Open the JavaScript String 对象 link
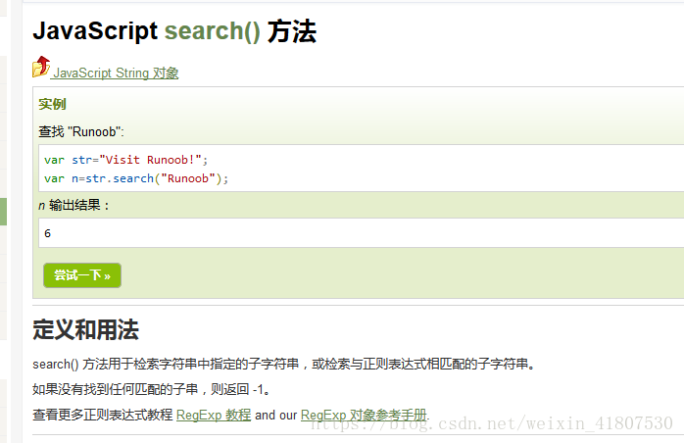Image resolution: width=684 pixels, height=443 pixels. [x=115, y=73]
